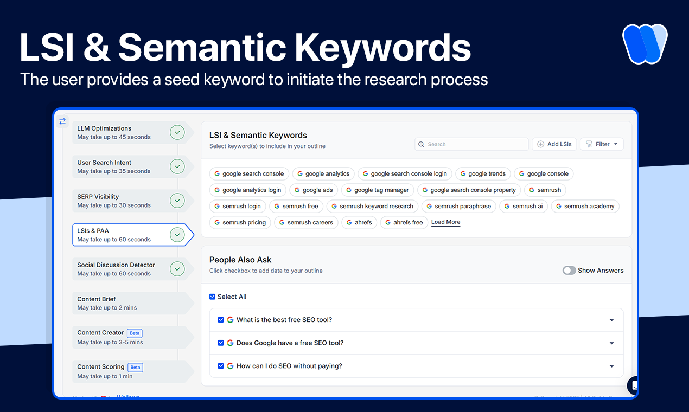Select the 'semrush pricing' keyword chip
Screen dimensions: 689x412
pos(240,223)
